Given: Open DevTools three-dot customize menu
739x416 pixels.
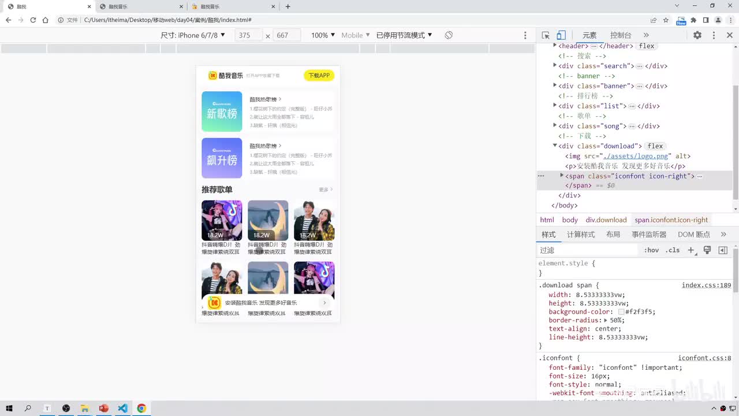Looking at the screenshot, I should coord(714,35).
